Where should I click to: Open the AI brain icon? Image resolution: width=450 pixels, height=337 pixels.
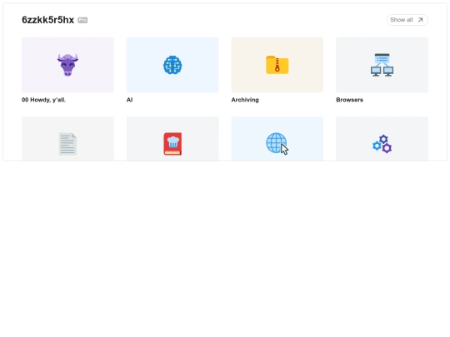coord(172,65)
